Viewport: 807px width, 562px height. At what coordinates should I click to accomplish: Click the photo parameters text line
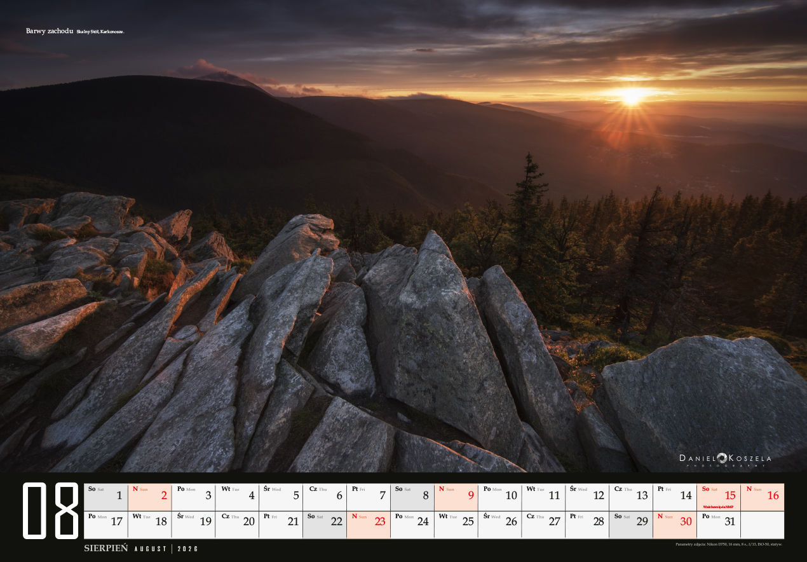tap(729, 544)
